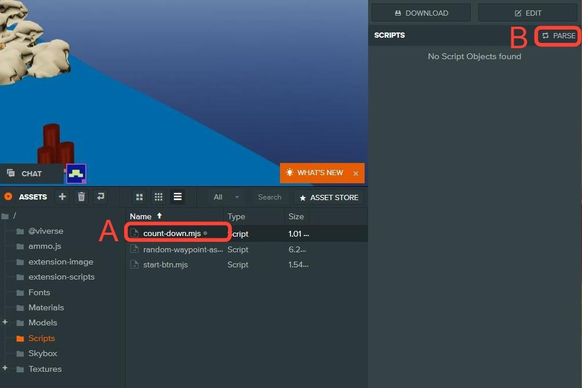Open the All asset type filter dropdown
This screenshot has height=388, width=582.
[226, 197]
